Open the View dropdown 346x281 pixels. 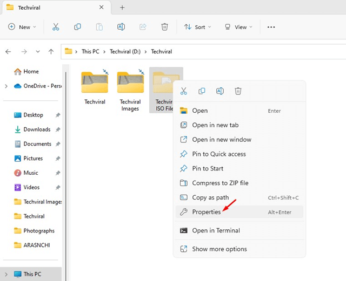[x=238, y=27]
